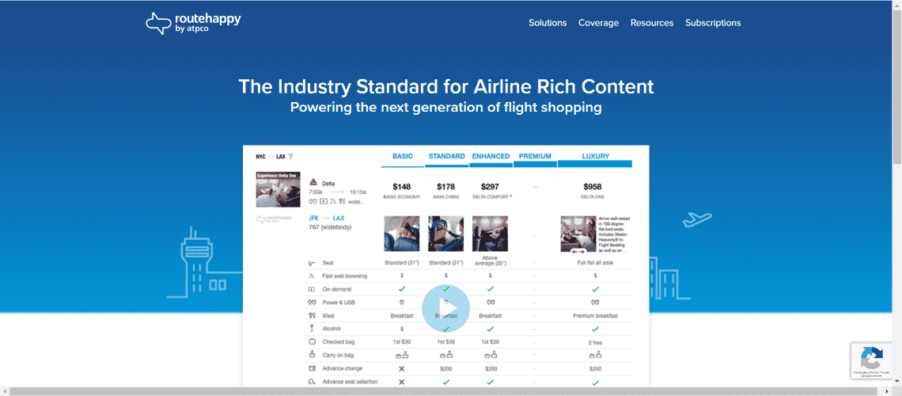Click the filter funnel next to NYC → LAX
The height and width of the screenshot is (396, 902).
(291, 156)
